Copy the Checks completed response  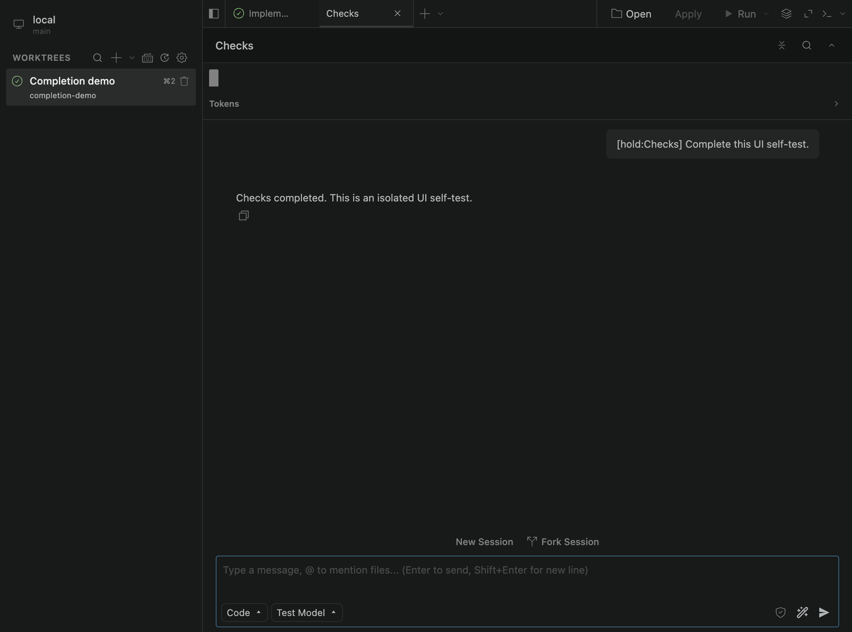[x=244, y=215]
